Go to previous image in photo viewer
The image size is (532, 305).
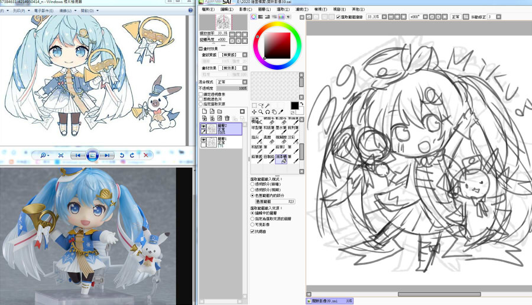click(x=77, y=155)
